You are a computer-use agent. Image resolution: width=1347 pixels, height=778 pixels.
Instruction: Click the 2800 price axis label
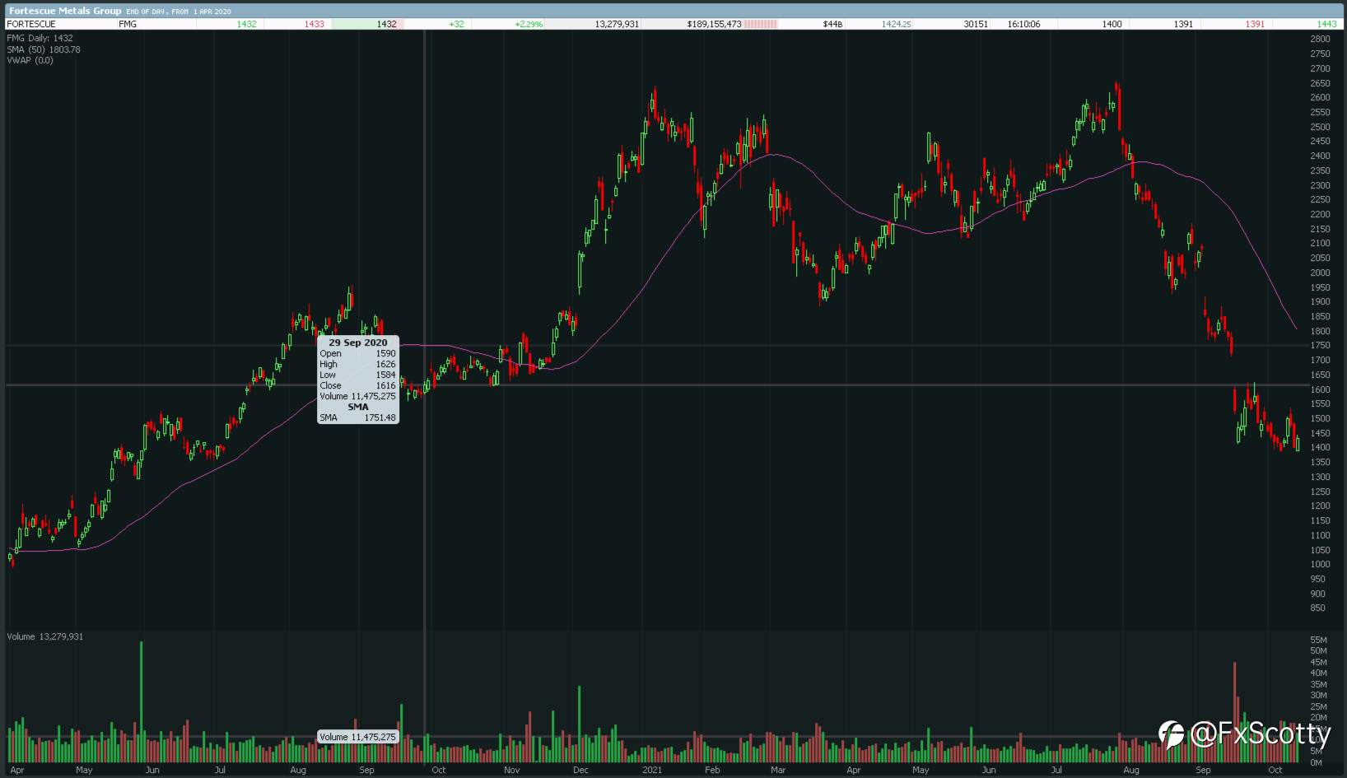pos(1320,39)
